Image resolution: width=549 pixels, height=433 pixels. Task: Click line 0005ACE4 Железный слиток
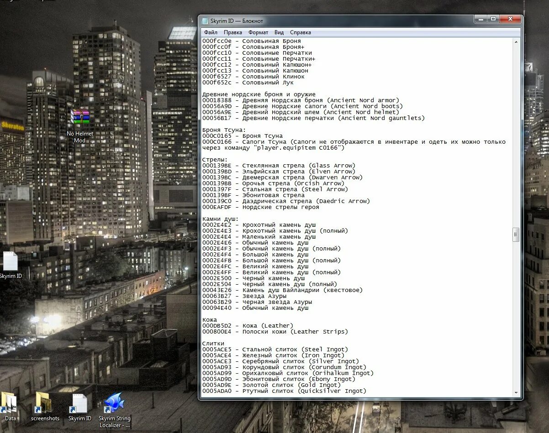(274, 355)
